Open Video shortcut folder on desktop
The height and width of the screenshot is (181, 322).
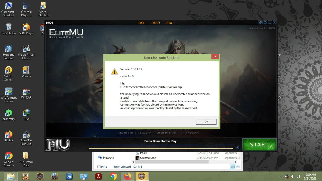point(44,10)
